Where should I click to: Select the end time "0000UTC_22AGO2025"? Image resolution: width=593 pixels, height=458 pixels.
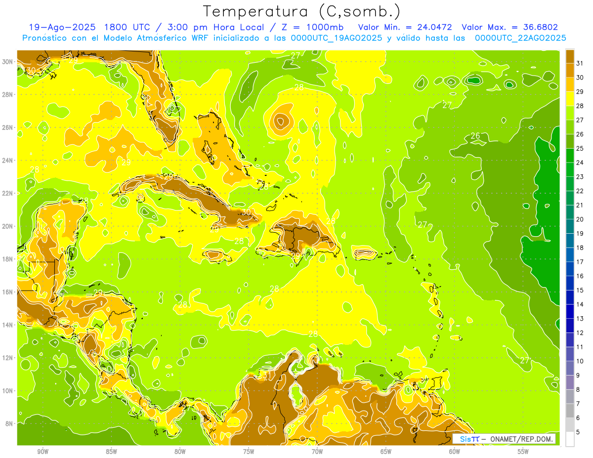[520, 38]
